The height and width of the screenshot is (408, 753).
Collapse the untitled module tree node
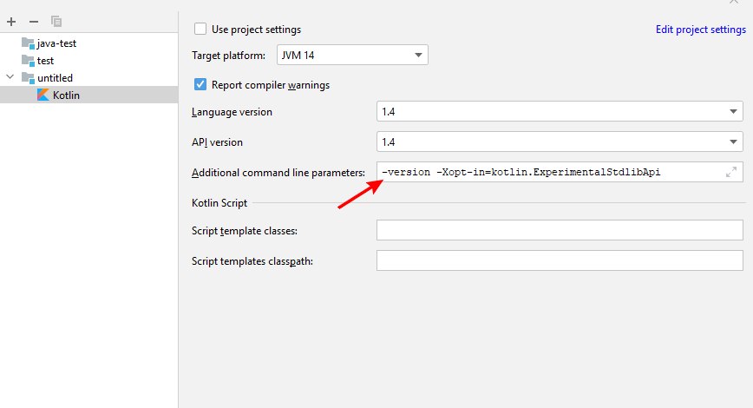(10, 77)
